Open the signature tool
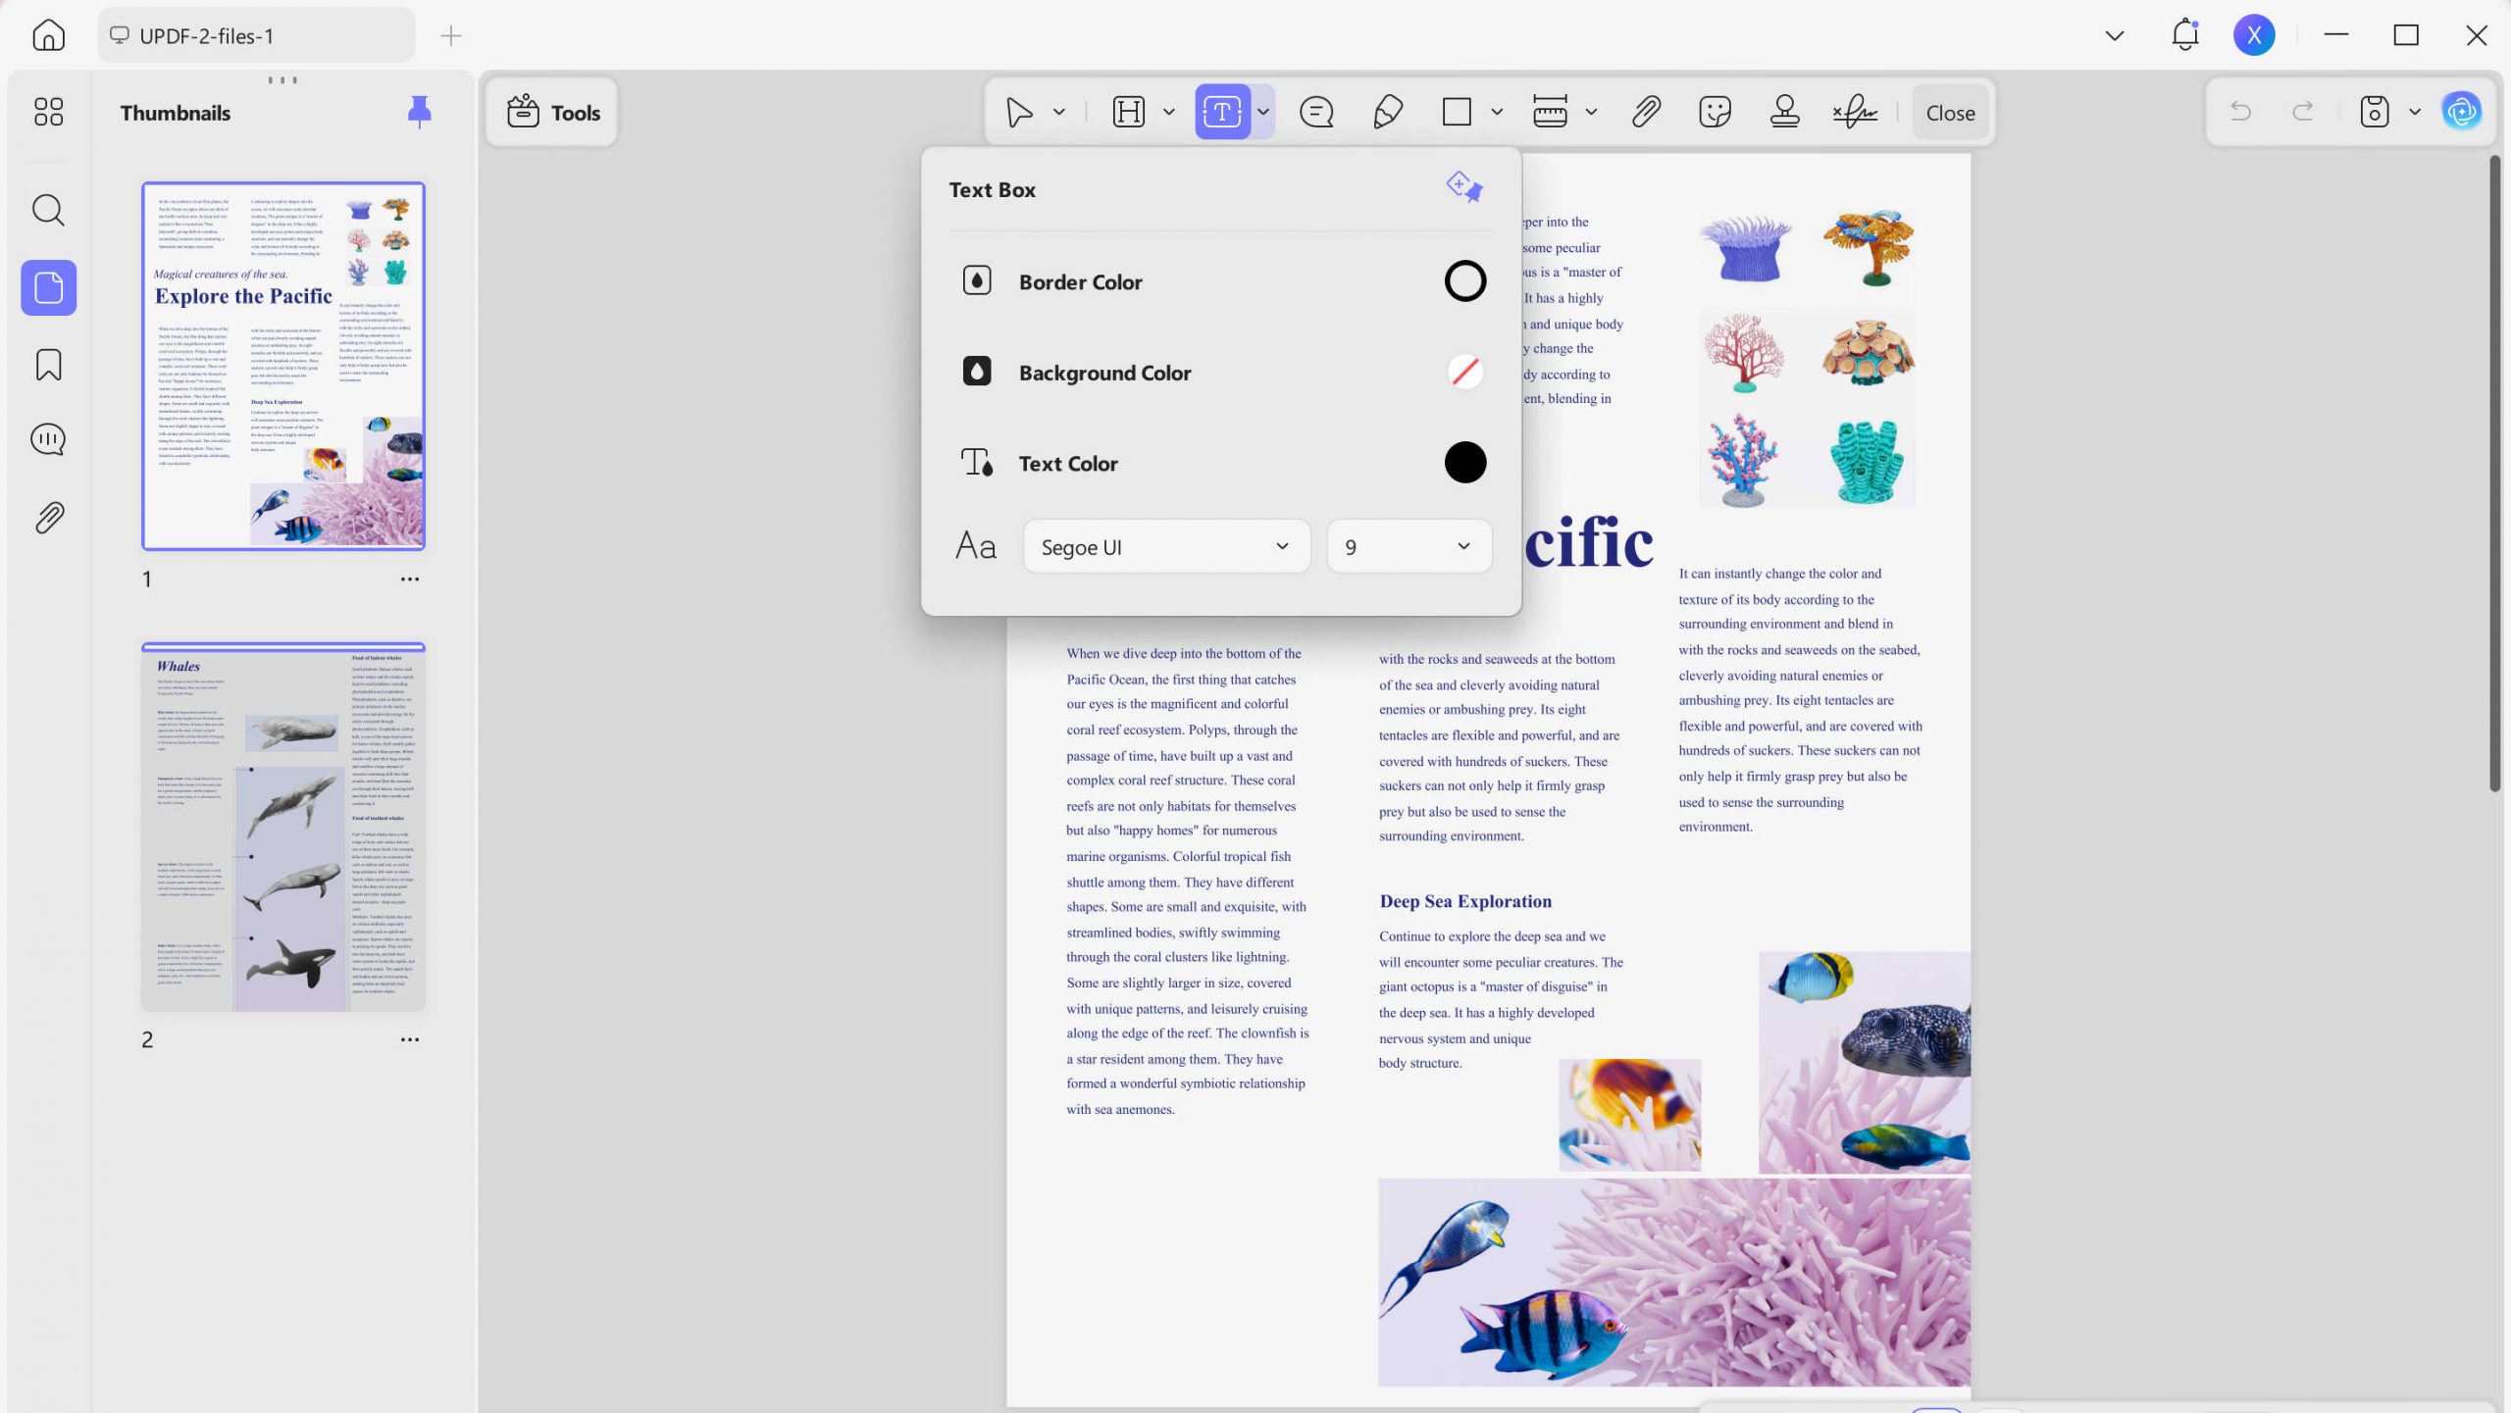 (x=1855, y=112)
